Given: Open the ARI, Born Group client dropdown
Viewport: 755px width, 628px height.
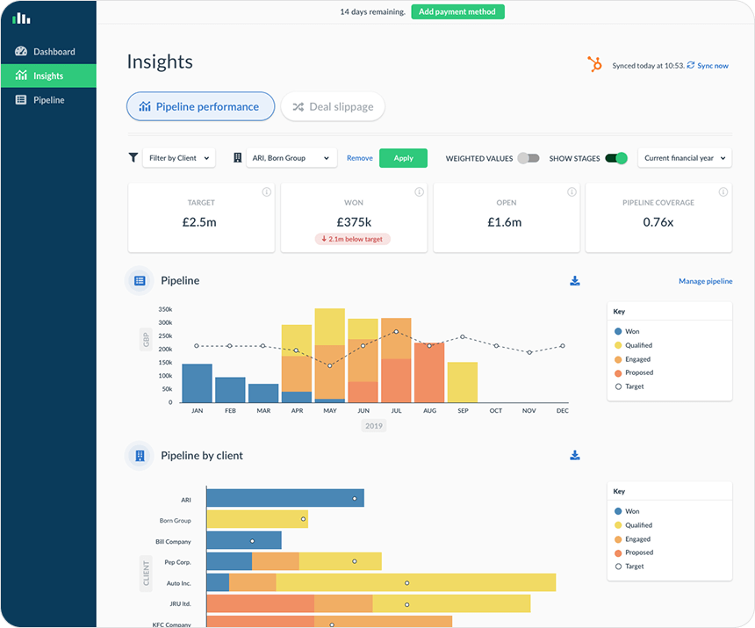Looking at the screenshot, I should tap(291, 158).
